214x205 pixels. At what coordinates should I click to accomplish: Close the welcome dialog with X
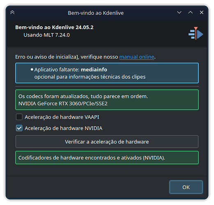click(x=201, y=12)
